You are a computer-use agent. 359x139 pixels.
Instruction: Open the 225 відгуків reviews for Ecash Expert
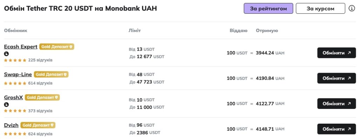[x=40, y=60]
